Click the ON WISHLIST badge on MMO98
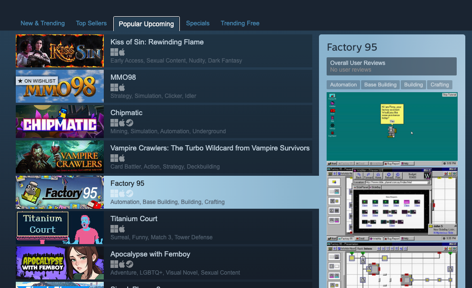 pyautogui.click(x=37, y=81)
